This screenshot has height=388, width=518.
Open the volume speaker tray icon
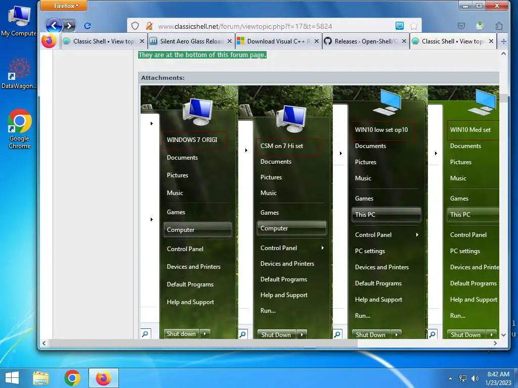(x=474, y=378)
